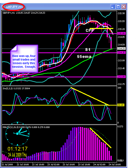Screen dimensions: 138x168
Task: Select the short yellow horizontal line near CPP
Action: [x=101, y=28]
